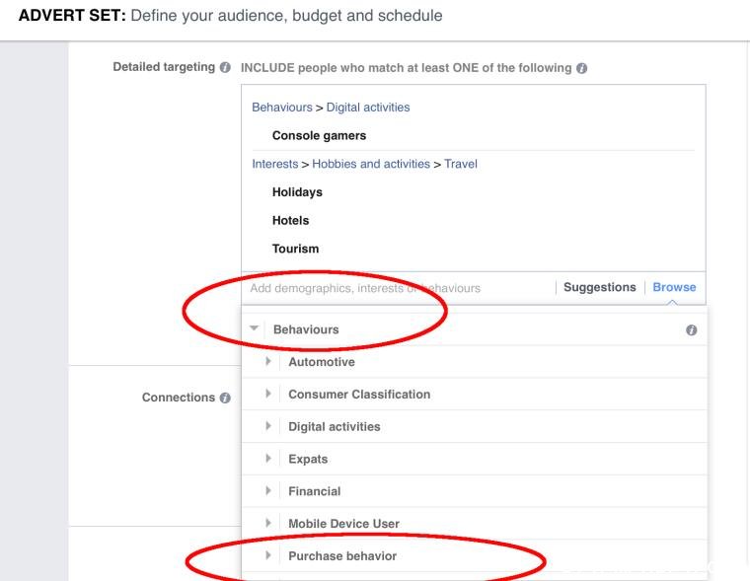The width and height of the screenshot is (750, 581).
Task: Expand the Expats category arrow
Action: pyautogui.click(x=268, y=458)
